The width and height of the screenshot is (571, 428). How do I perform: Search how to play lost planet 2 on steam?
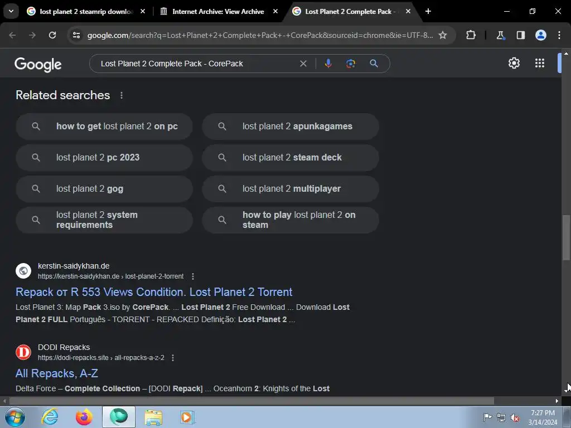coord(291,220)
